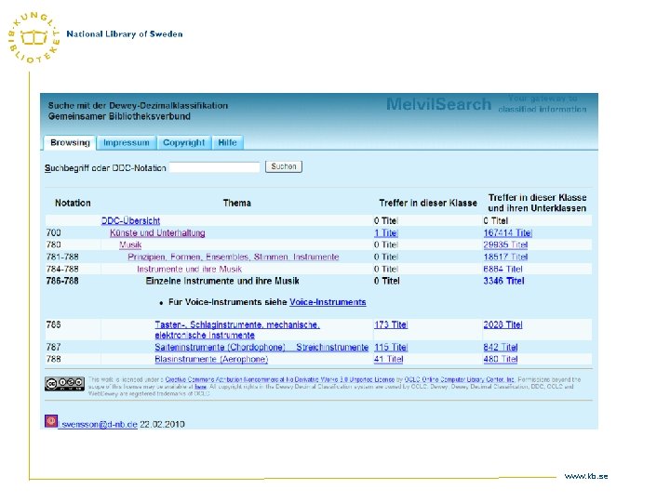This screenshot has width=670, height=502.
Task: Click the 167414 Titel link
Action: coord(508,232)
